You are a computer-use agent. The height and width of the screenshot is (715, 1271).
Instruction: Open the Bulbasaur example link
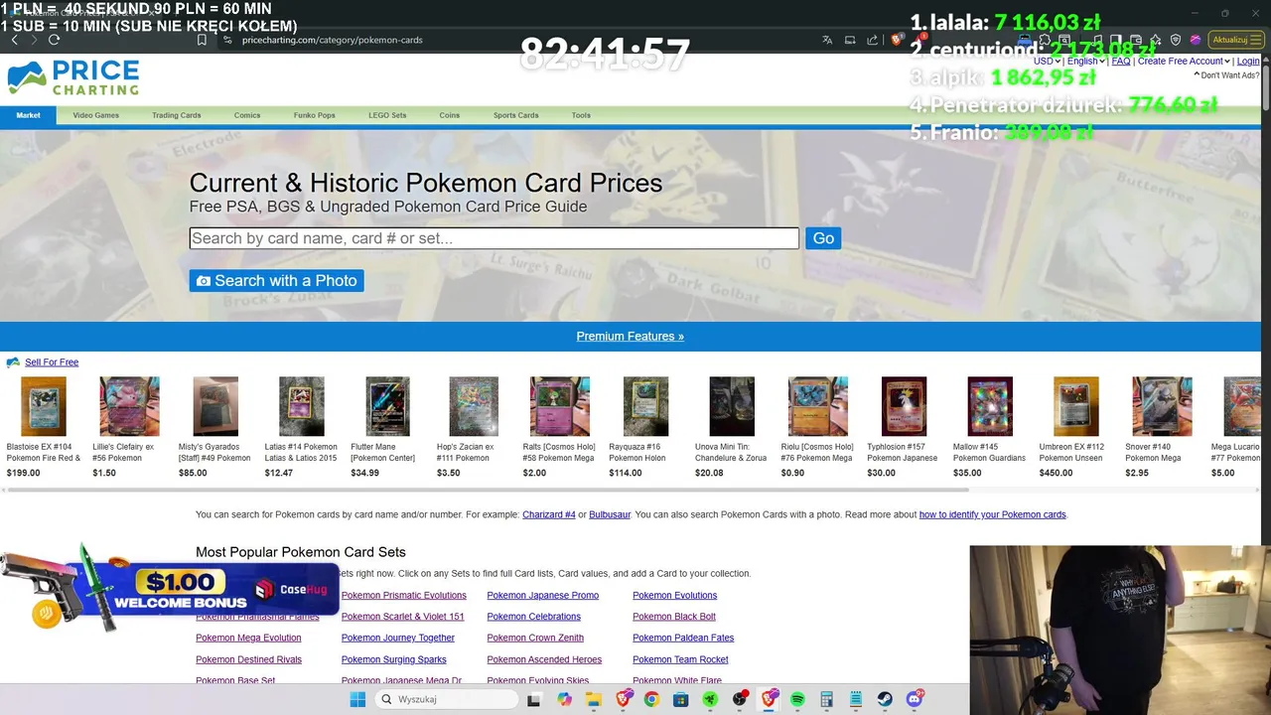tap(610, 515)
